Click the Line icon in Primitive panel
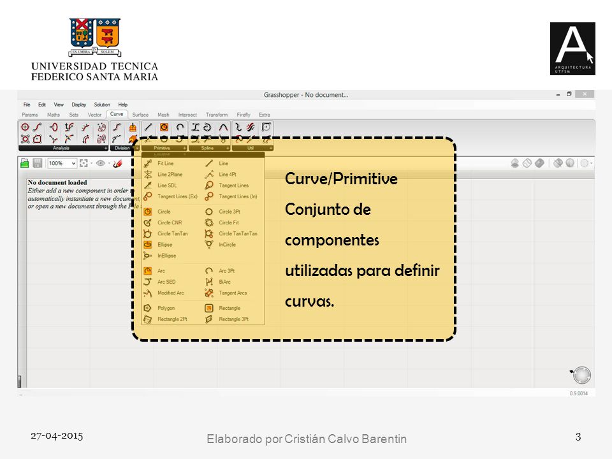Screen dimensions: 612x459 tap(149, 127)
